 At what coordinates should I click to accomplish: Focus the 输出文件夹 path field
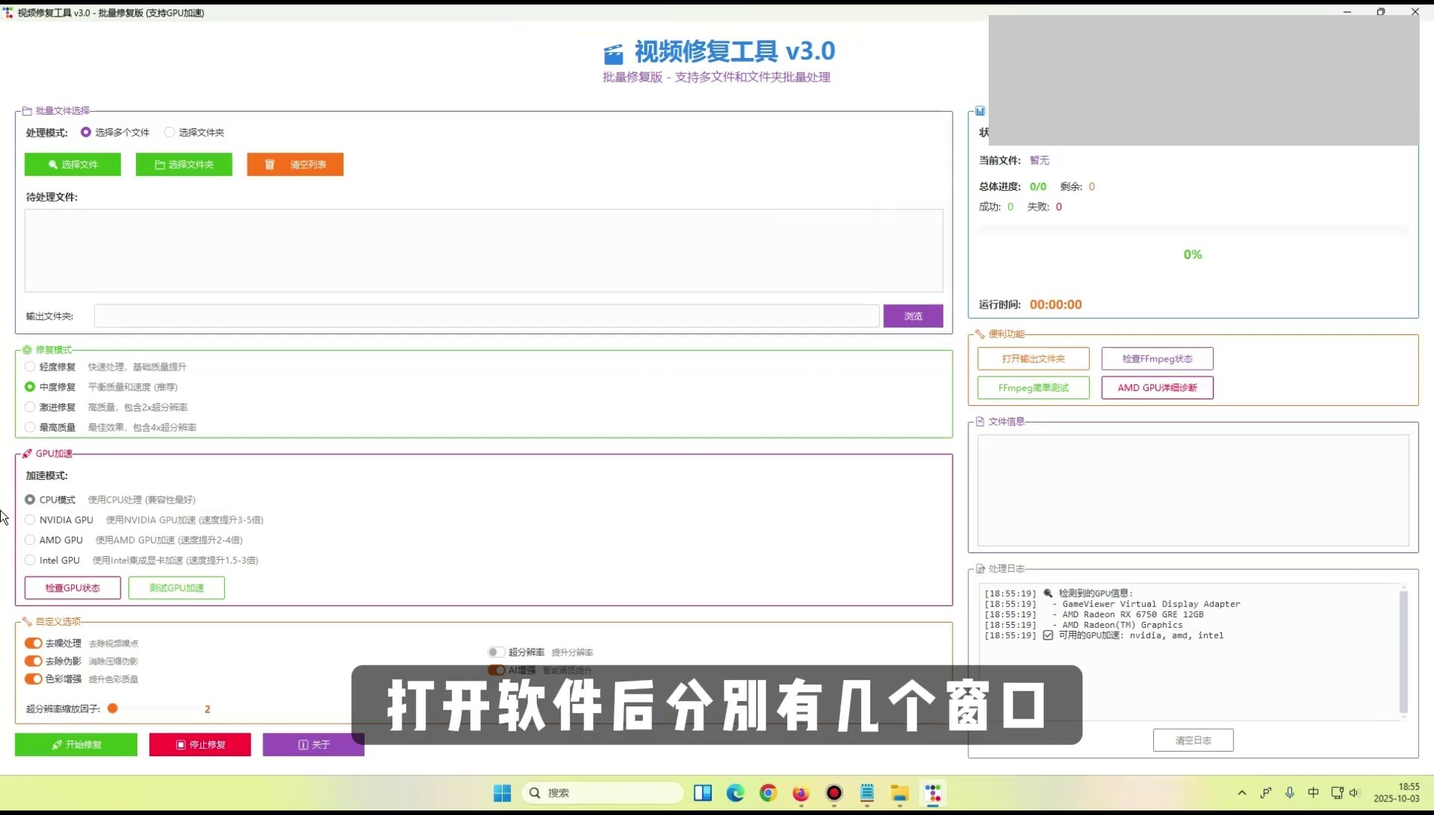(x=487, y=316)
